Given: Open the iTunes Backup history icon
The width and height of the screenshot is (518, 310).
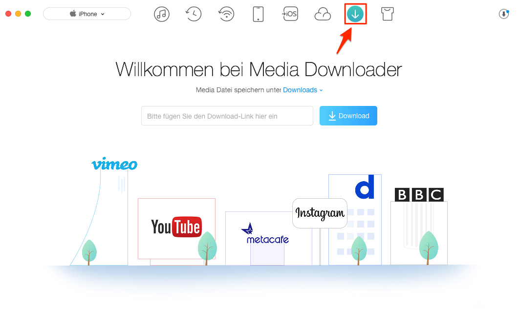Looking at the screenshot, I should (x=194, y=14).
